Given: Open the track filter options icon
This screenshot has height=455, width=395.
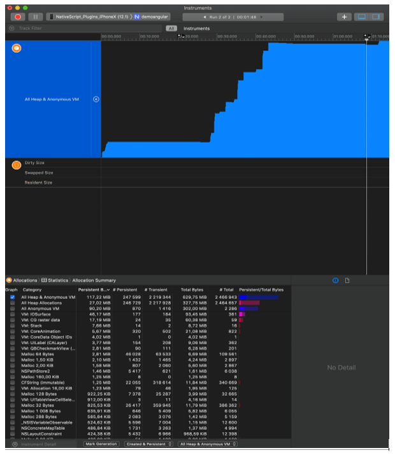Looking at the screenshot, I should [12, 28].
